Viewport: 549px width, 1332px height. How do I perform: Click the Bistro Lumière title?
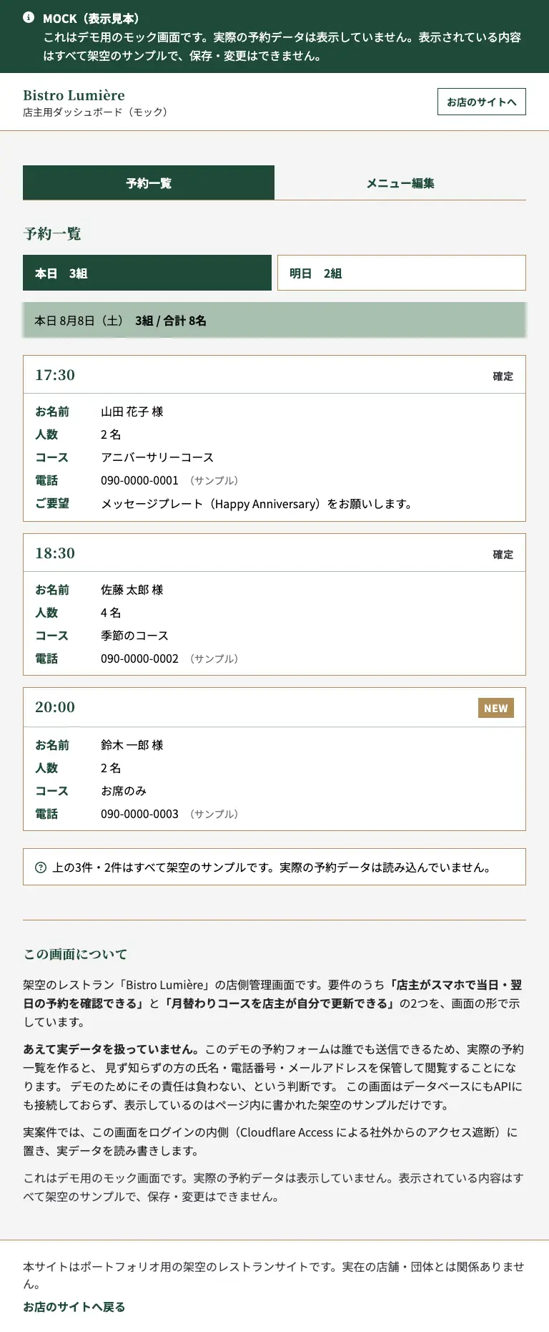(x=74, y=95)
